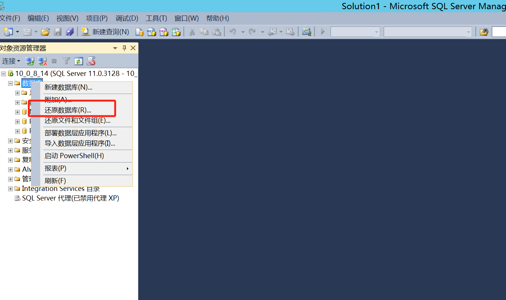Open file with the folder icon
Image resolution: width=506 pixels, height=300 pixels.
coord(45,32)
